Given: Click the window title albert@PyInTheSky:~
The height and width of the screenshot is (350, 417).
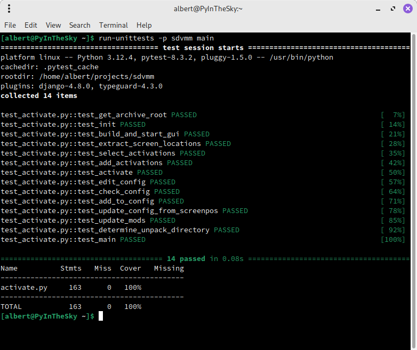Looking at the screenshot, I should 208,9.
